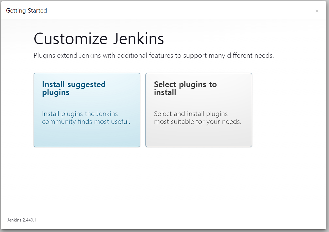The width and height of the screenshot is (329, 232).
Task: Click the Jenkins 2.440.1 version text
Action: pyautogui.click(x=22, y=220)
